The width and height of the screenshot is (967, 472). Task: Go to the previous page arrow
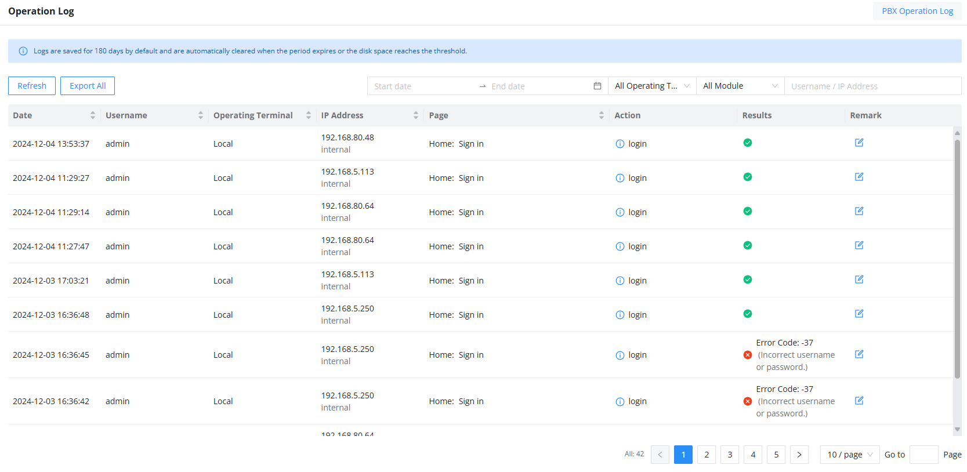[660, 455]
